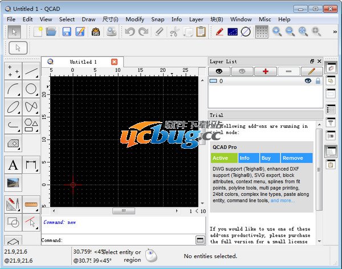The width and height of the screenshot is (342, 269).
Task: Select the Line drawing tool
Action: 31,71
